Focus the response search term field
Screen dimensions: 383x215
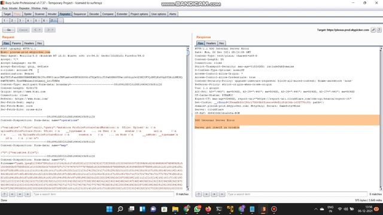click(297, 194)
